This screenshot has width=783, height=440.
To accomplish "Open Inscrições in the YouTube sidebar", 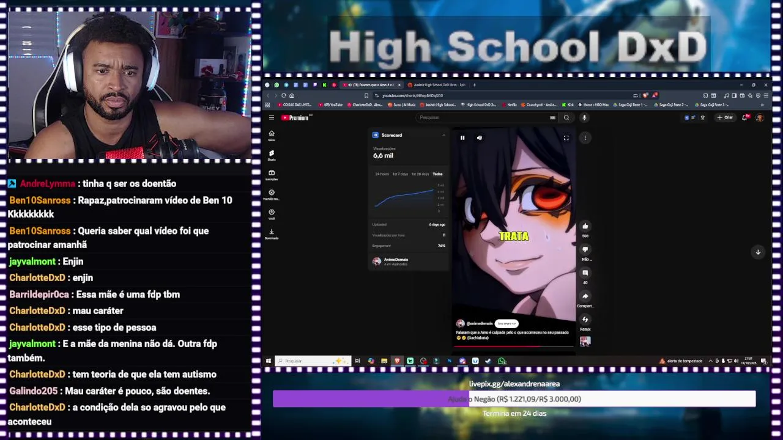I will point(272,175).
